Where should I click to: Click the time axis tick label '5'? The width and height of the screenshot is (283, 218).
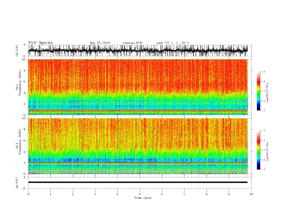pyautogui.click(x=140, y=194)
